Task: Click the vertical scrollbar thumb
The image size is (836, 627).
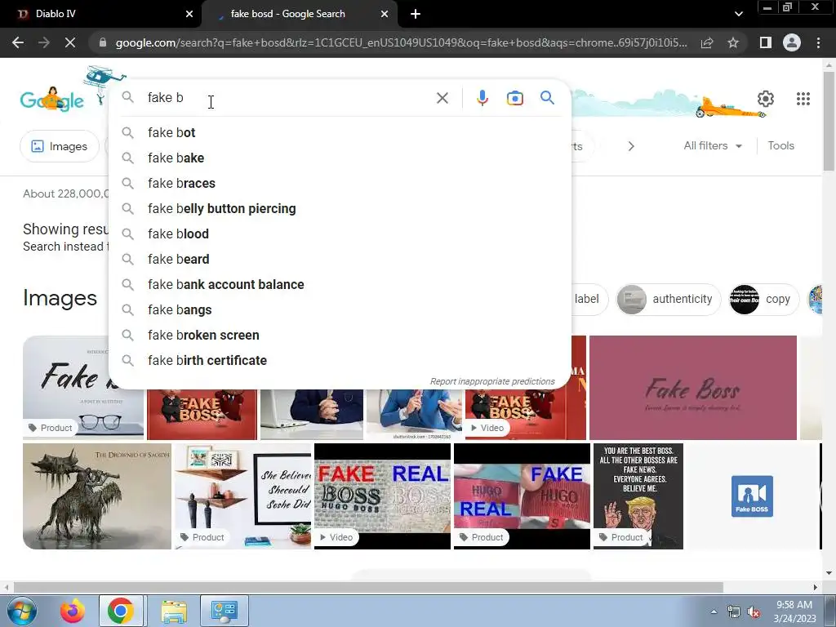Action: point(829,122)
